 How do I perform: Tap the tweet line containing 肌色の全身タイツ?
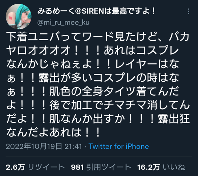point(93,91)
